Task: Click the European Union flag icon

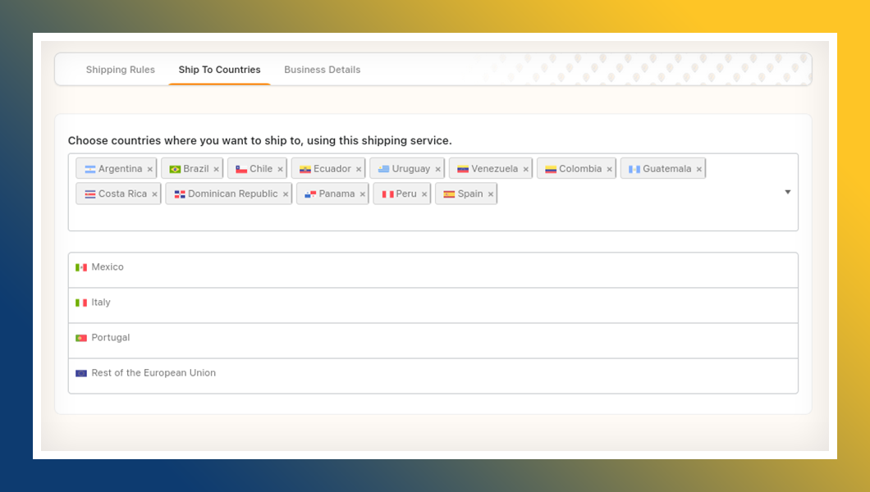Action: [x=81, y=373]
